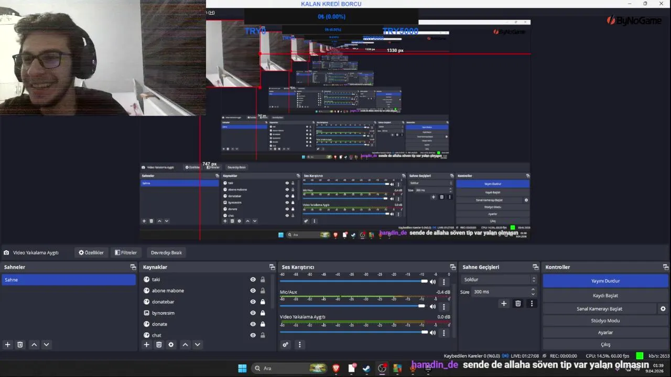Open Mic/Aux three-dot options menu

[x=443, y=307]
